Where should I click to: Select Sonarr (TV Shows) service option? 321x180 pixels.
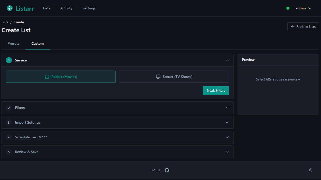(174, 77)
